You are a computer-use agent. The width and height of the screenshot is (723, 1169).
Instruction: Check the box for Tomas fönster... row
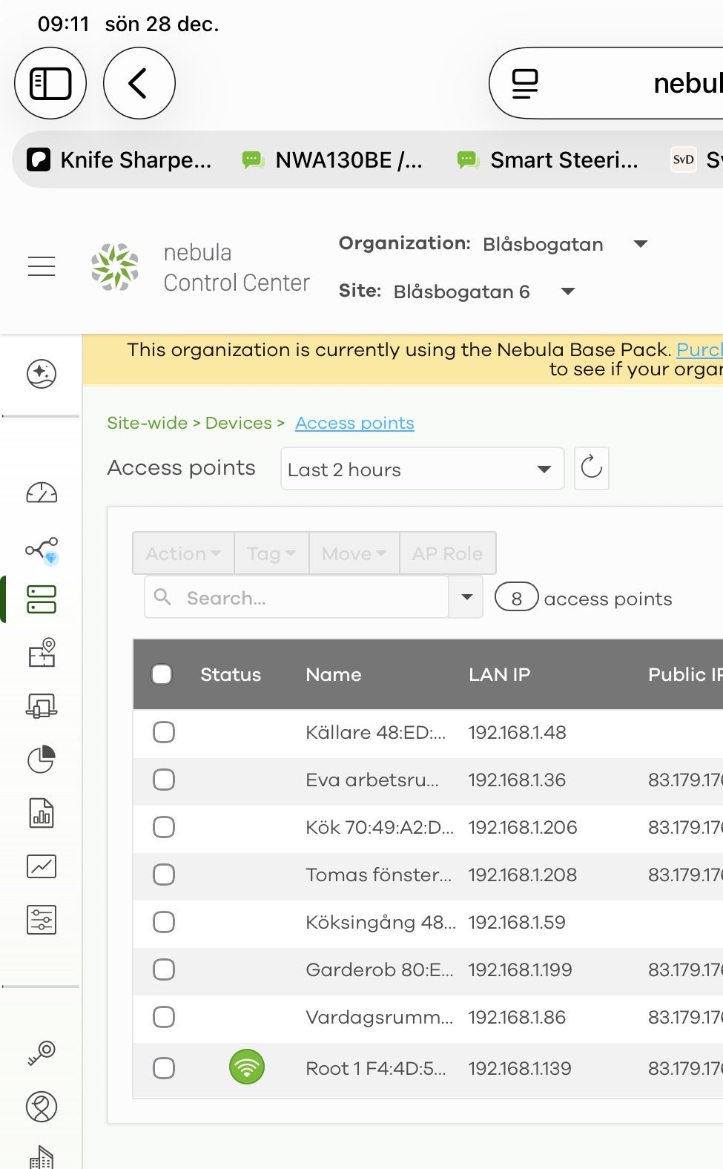click(x=164, y=875)
